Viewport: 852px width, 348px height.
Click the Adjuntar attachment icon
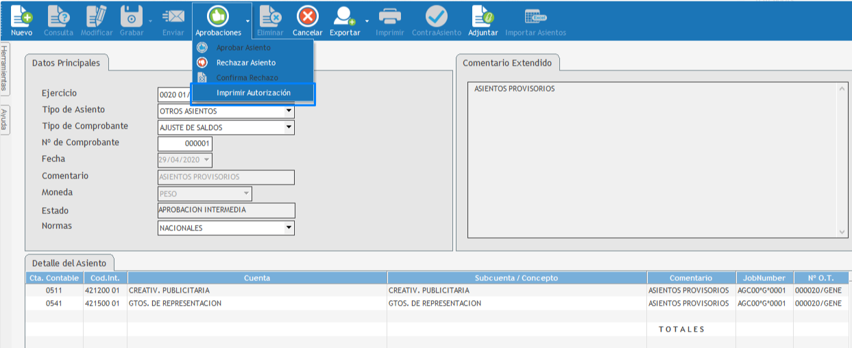click(x=483, y=16)
